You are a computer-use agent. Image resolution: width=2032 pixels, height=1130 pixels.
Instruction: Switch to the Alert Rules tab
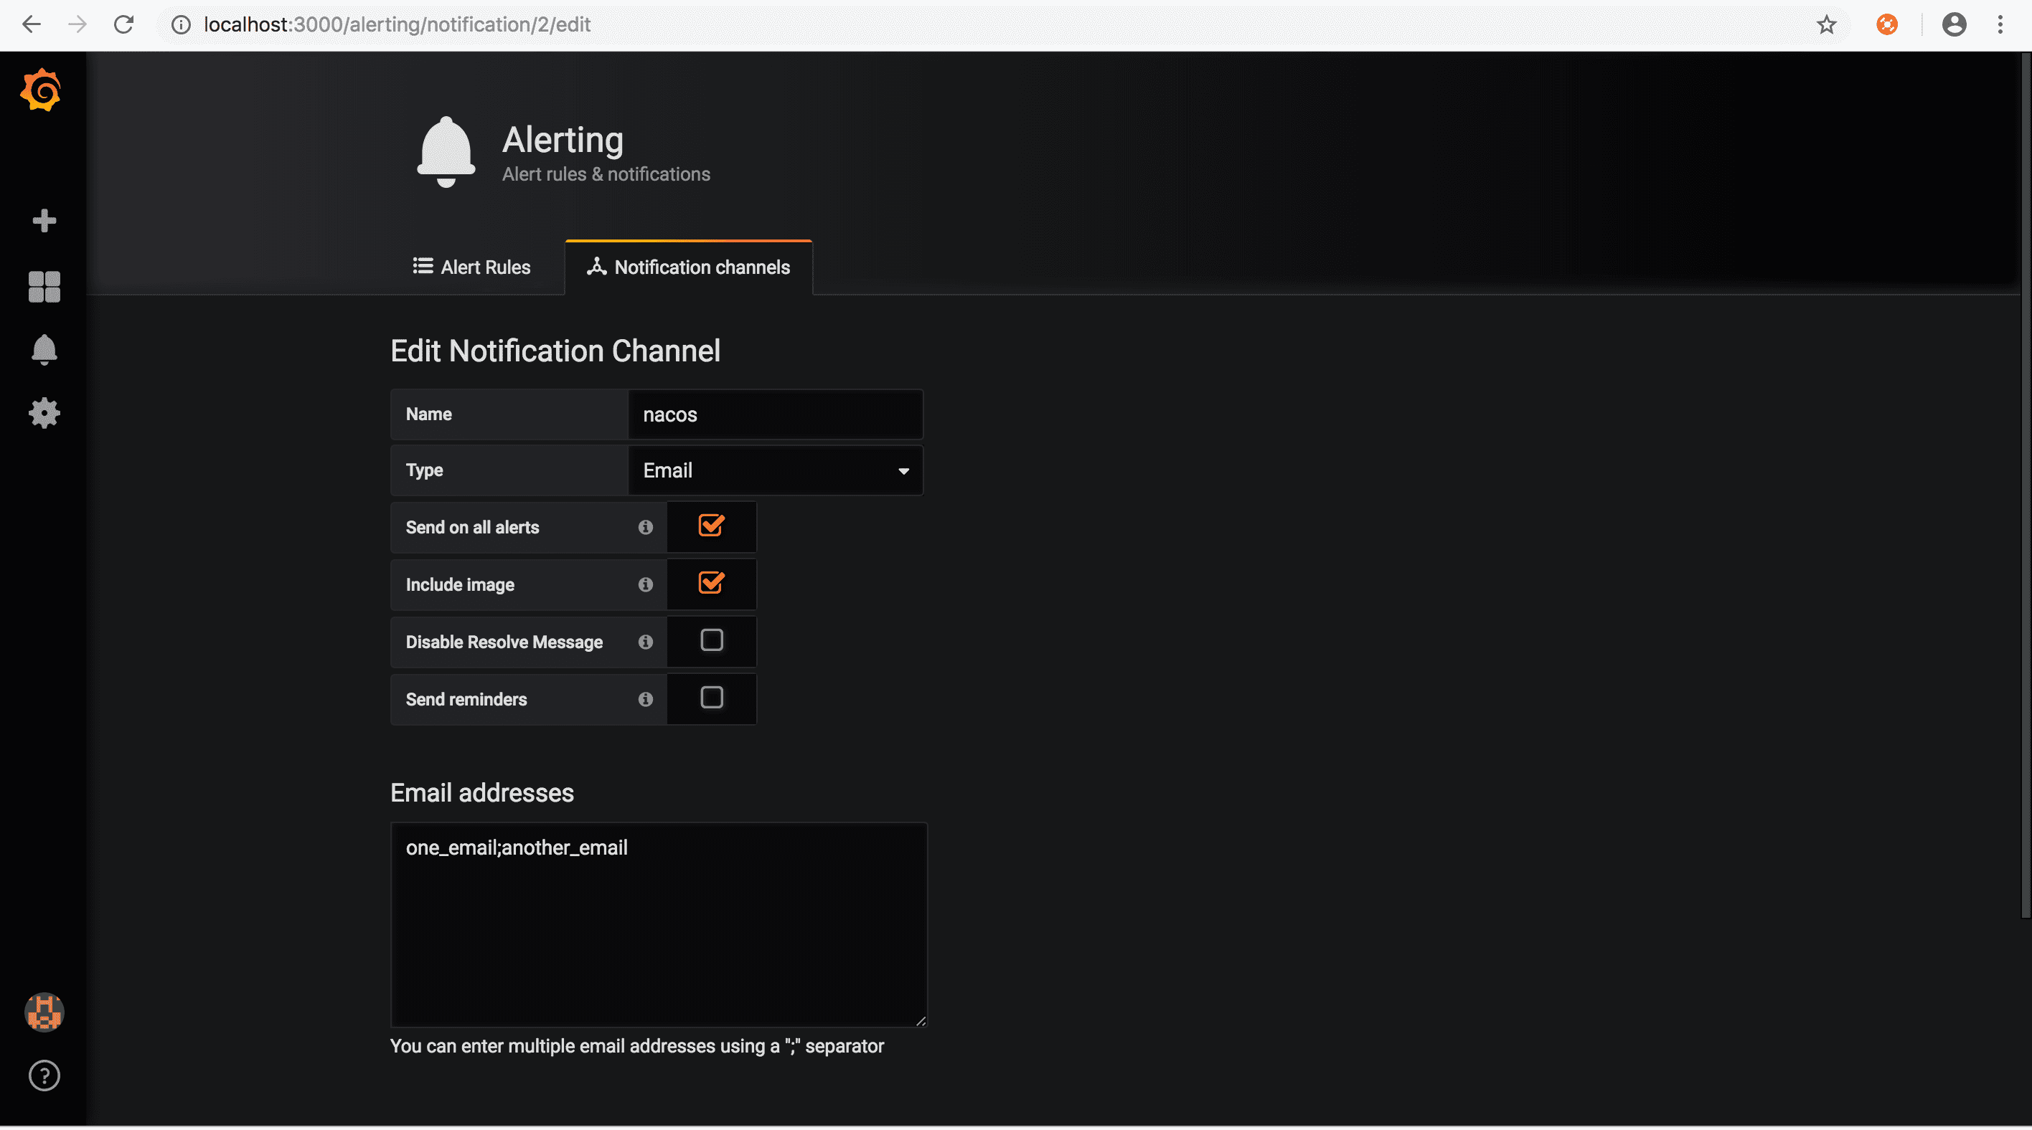[471, 267]
